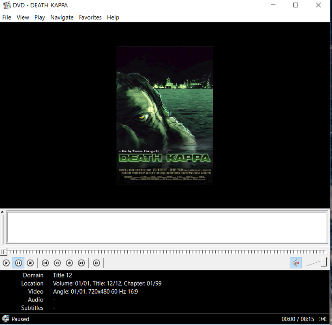Open the Play menu
This screenshot has width=332, height=325.
40,17
